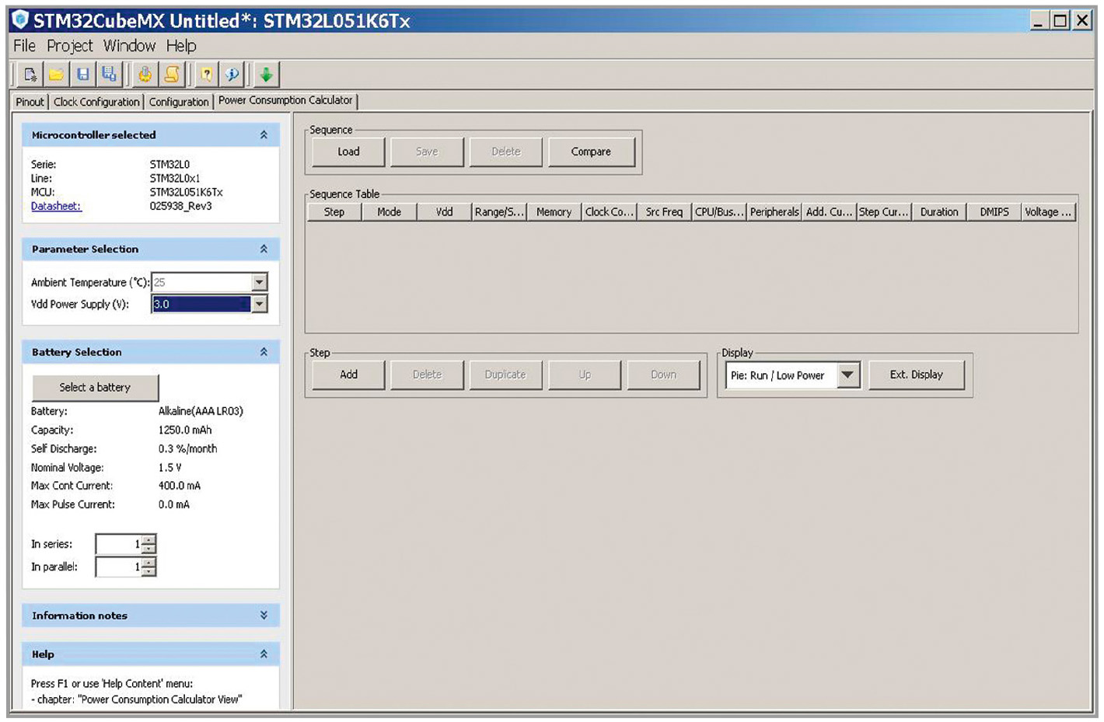Switch to the Pinout tab

coord(30,102)
